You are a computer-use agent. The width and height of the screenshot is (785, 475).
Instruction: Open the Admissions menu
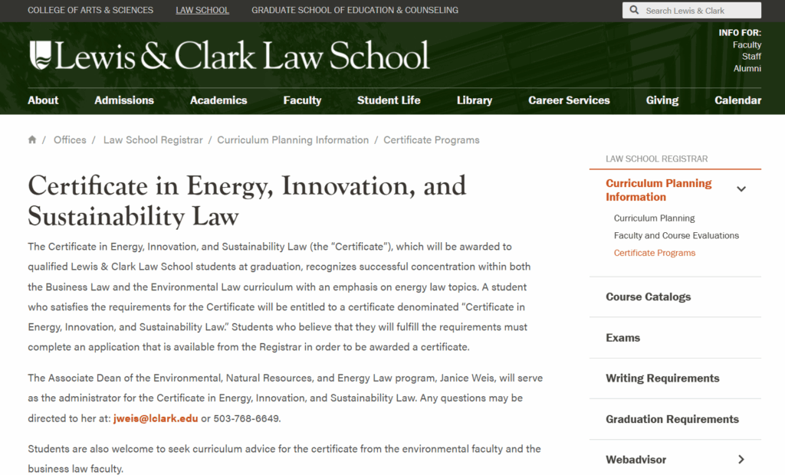[124, 100]
